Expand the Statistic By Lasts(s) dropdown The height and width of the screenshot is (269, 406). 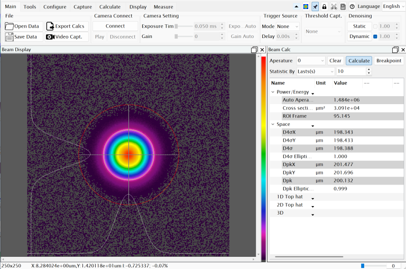pyautogui.click(x=316, y=71)
